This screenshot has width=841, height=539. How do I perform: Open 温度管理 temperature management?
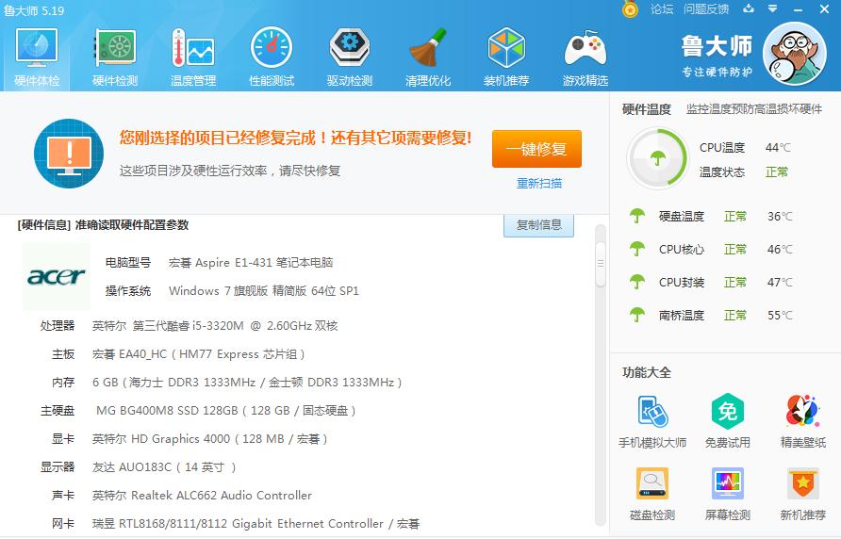click(x=193, y=57)
